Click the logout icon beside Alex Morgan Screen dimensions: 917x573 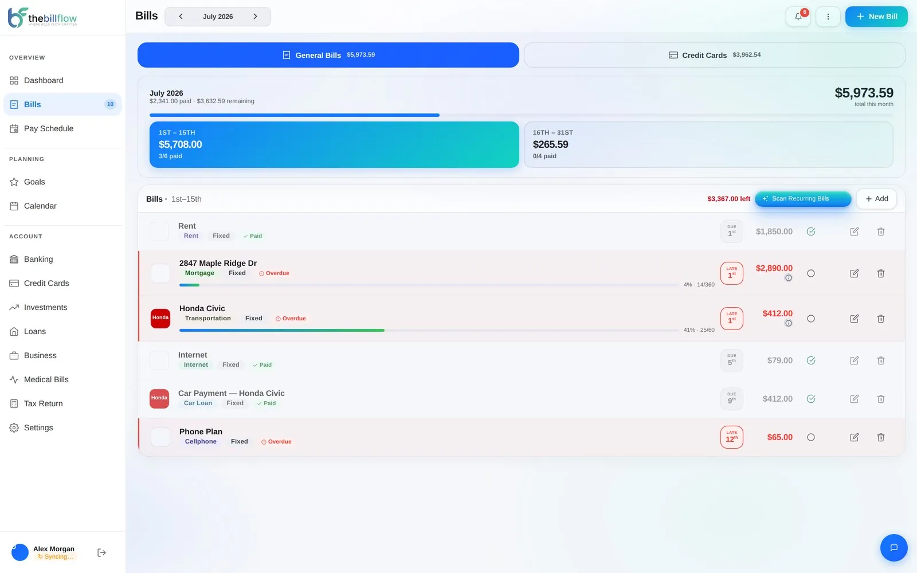point(101,552)
